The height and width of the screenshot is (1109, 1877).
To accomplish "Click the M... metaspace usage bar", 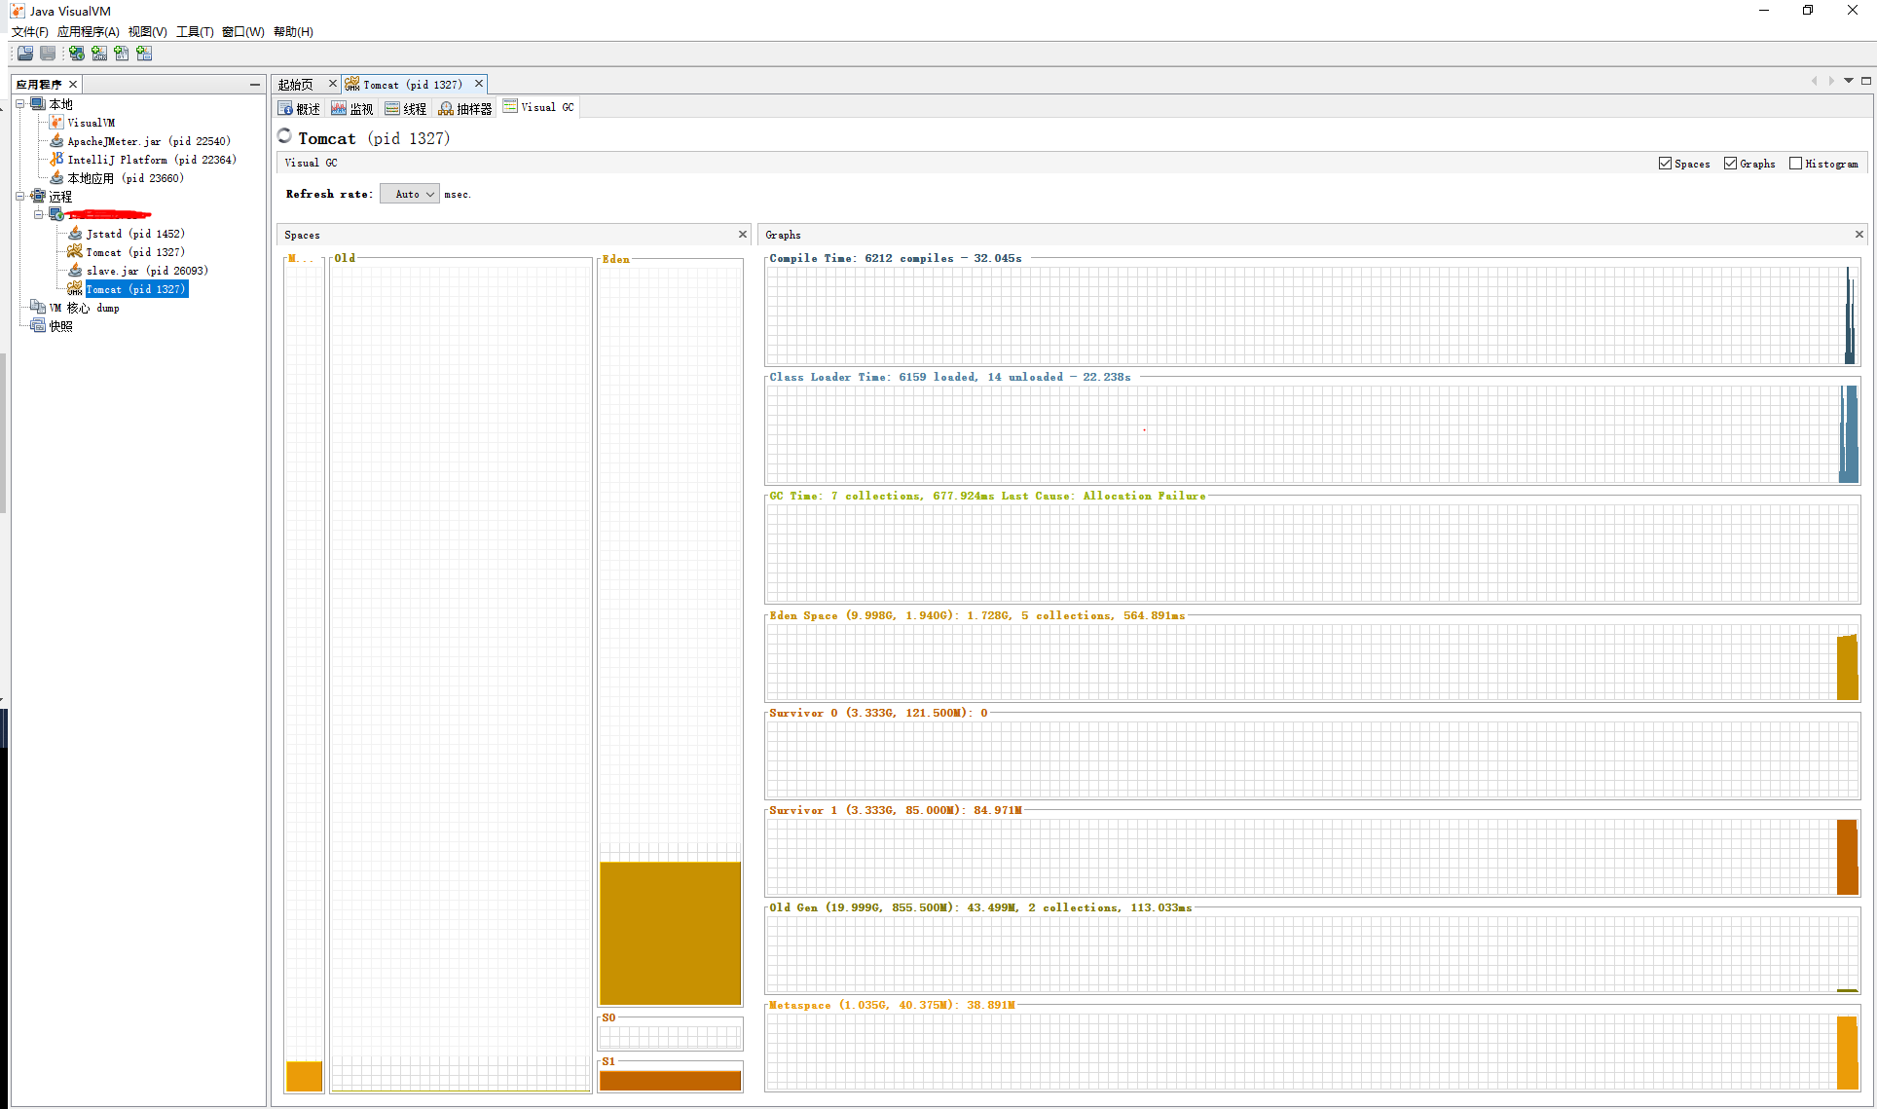I will click(x=304, y=1077).
